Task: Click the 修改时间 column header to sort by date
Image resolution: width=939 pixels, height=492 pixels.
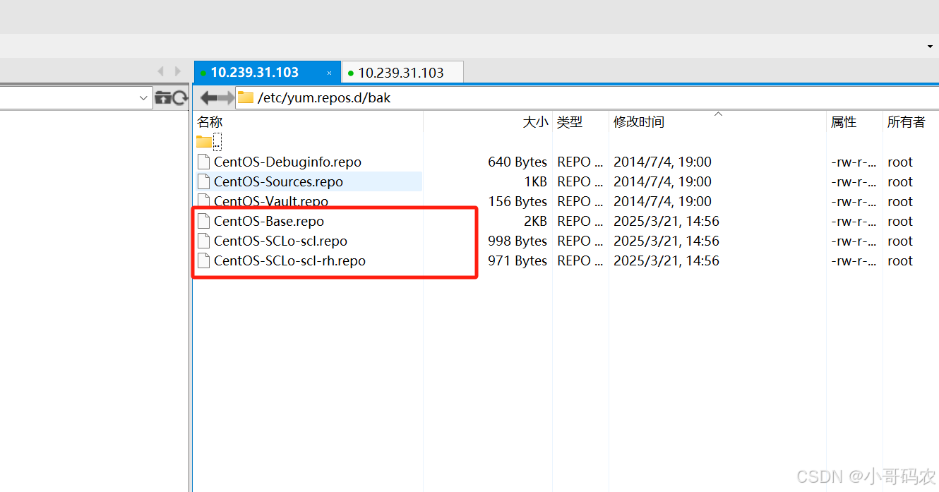Action: coord(639,121)
